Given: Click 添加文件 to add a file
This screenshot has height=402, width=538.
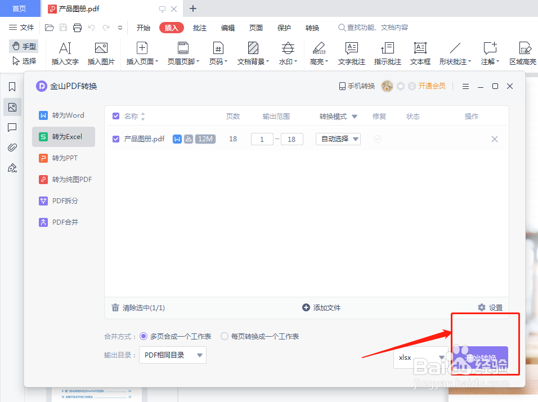Looking at the screenshot, I should [x=321, y=307].
